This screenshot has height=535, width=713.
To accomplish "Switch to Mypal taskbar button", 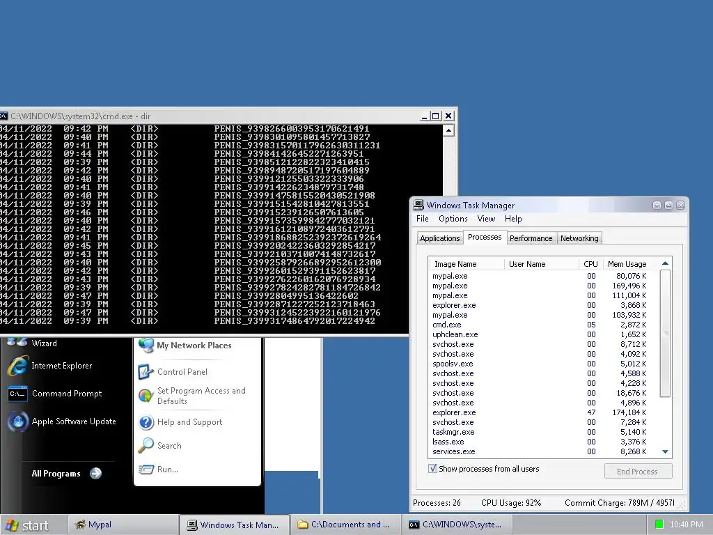I will coord(123,525).
